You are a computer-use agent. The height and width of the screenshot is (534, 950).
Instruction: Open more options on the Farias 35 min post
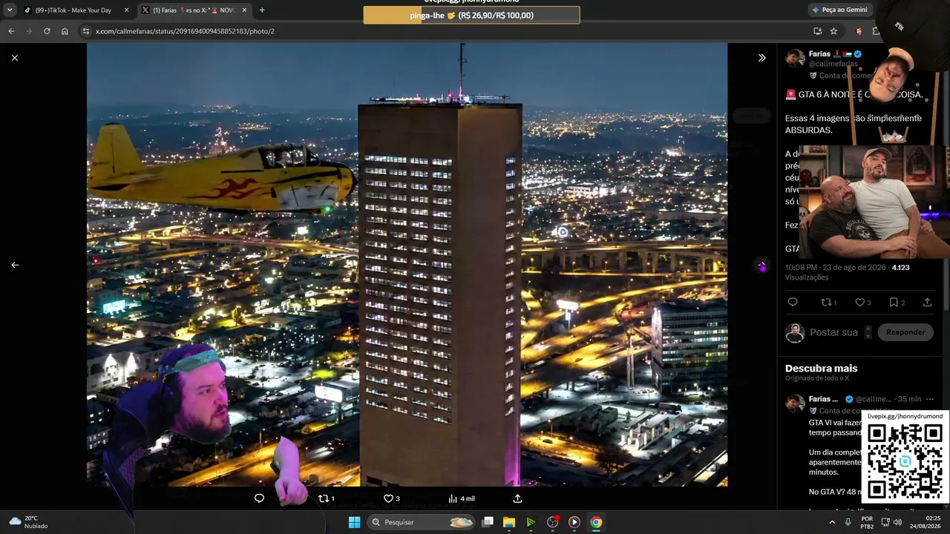[x=929, y=399]
